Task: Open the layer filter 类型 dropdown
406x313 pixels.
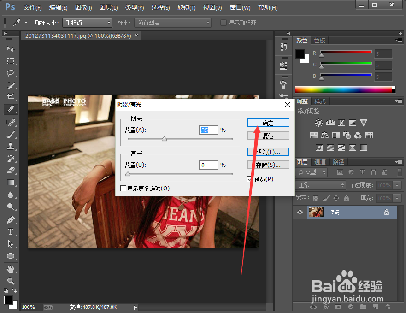Action: pos(312,172)
